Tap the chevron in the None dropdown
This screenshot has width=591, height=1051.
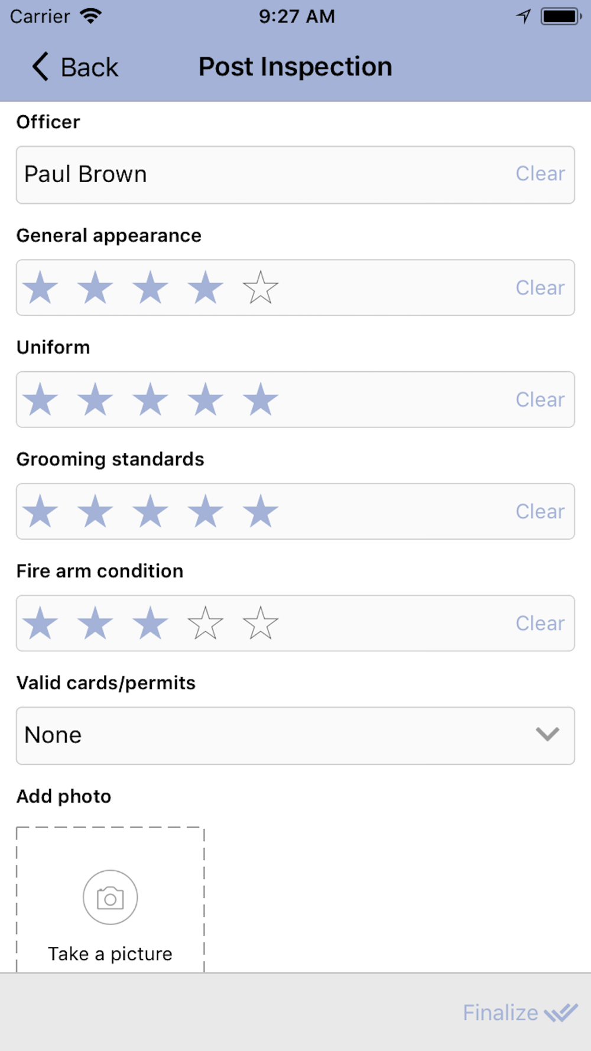[547, 734]
